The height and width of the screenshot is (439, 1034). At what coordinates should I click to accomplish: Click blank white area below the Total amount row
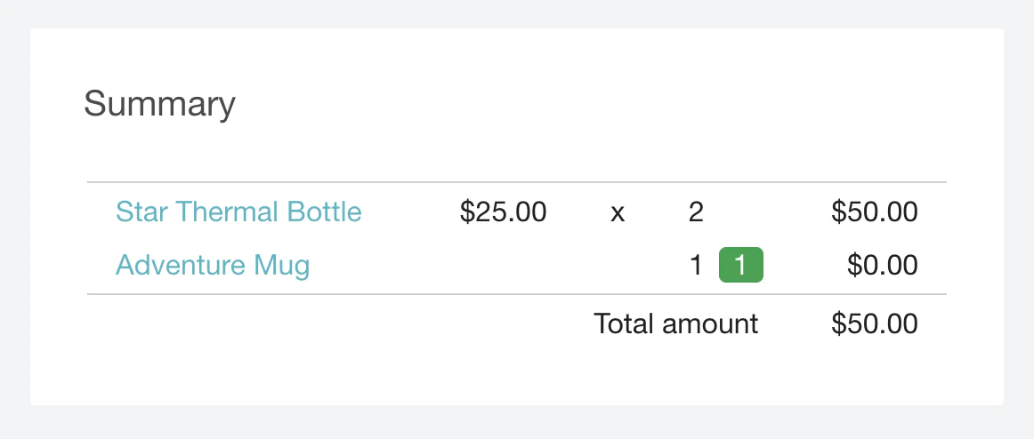(516, 373)
